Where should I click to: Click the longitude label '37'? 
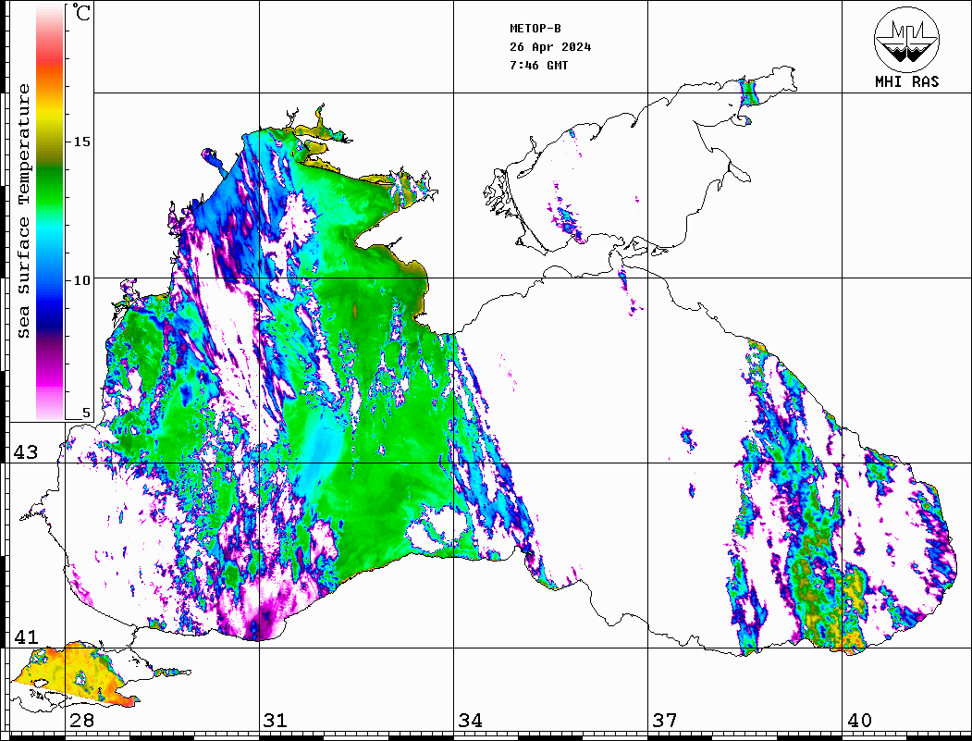(665, 721)
